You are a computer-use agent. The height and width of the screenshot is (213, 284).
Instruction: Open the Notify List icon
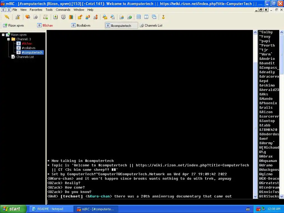[x=121, y=17]
